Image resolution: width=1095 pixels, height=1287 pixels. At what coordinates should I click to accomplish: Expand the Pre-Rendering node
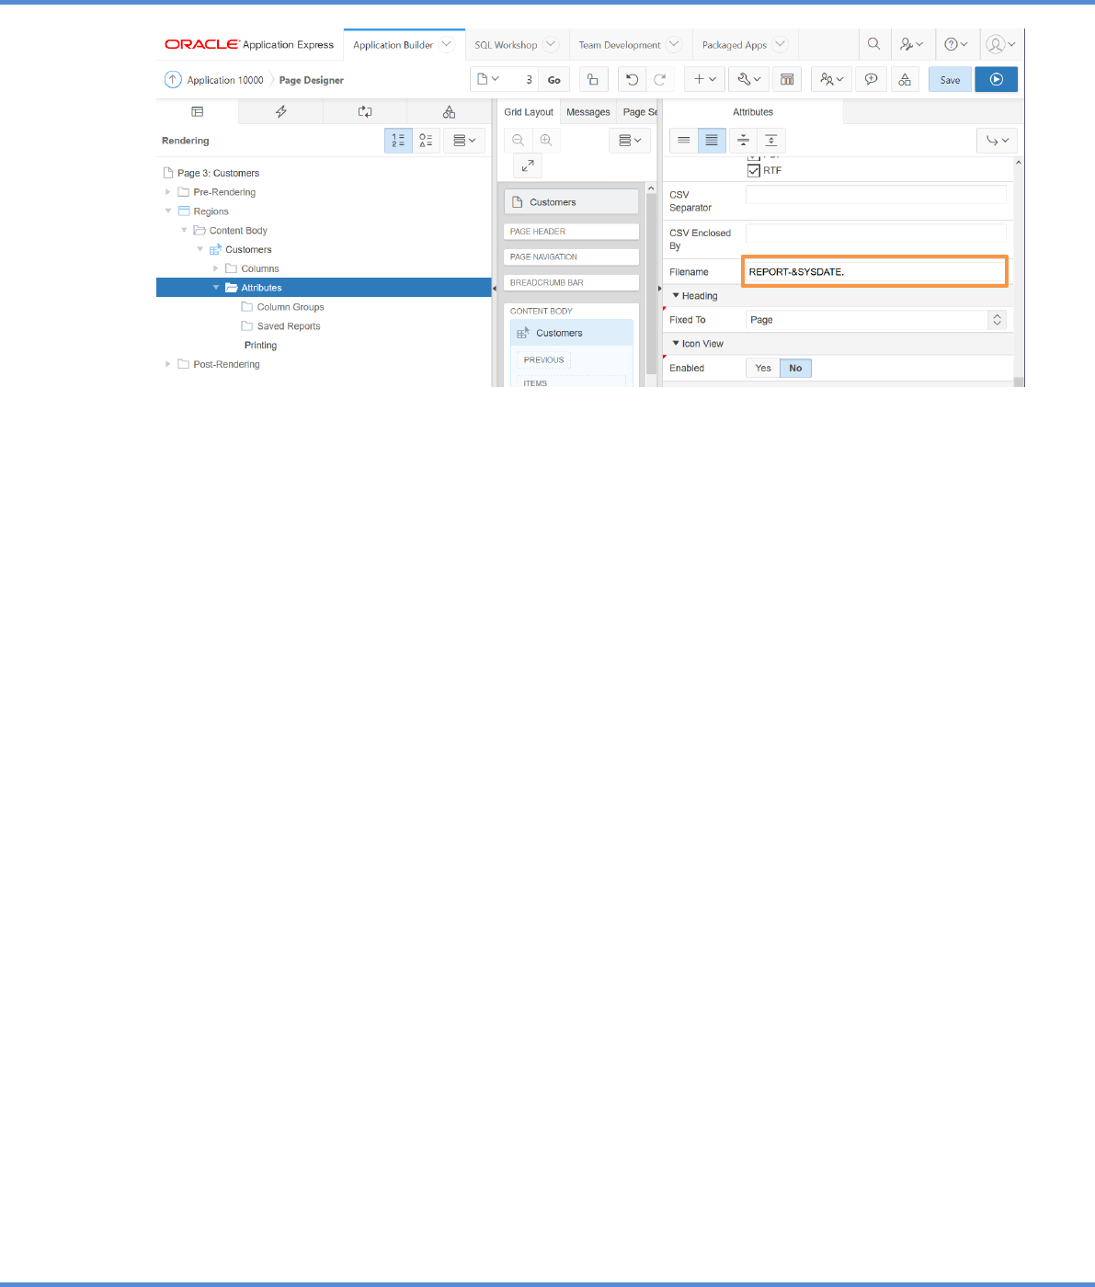click(167, 192)
